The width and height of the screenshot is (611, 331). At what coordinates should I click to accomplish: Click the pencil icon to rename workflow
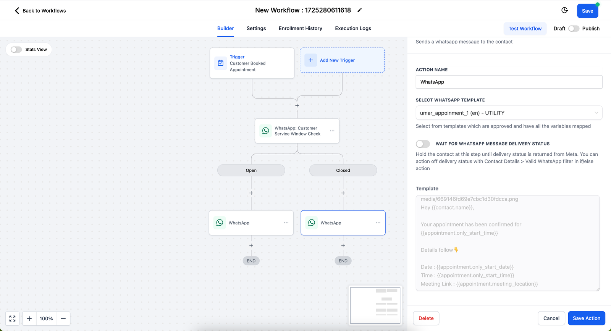point(359,10)
